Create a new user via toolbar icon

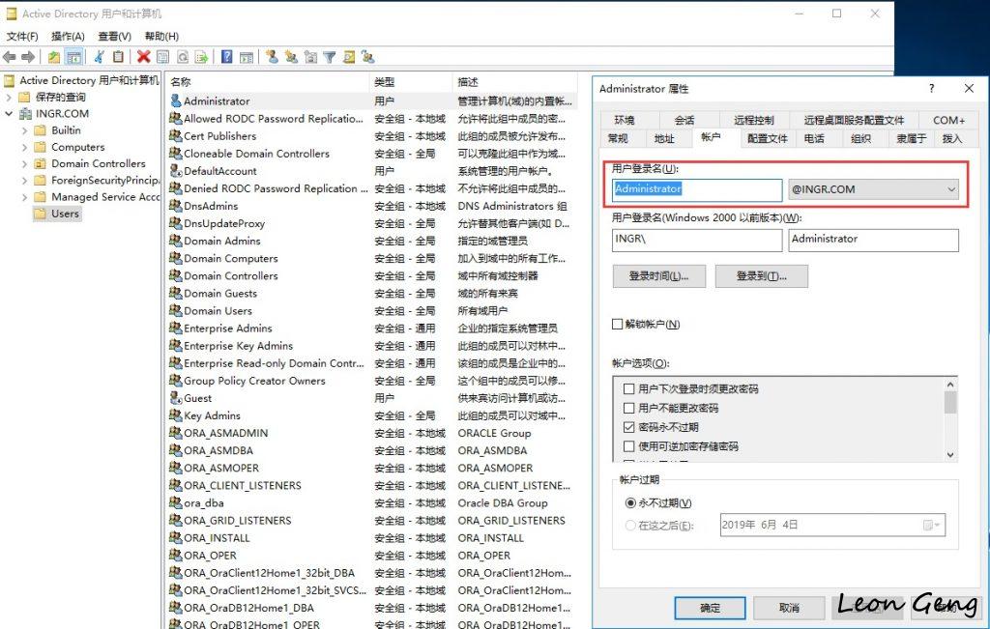[x=272, y=57]
